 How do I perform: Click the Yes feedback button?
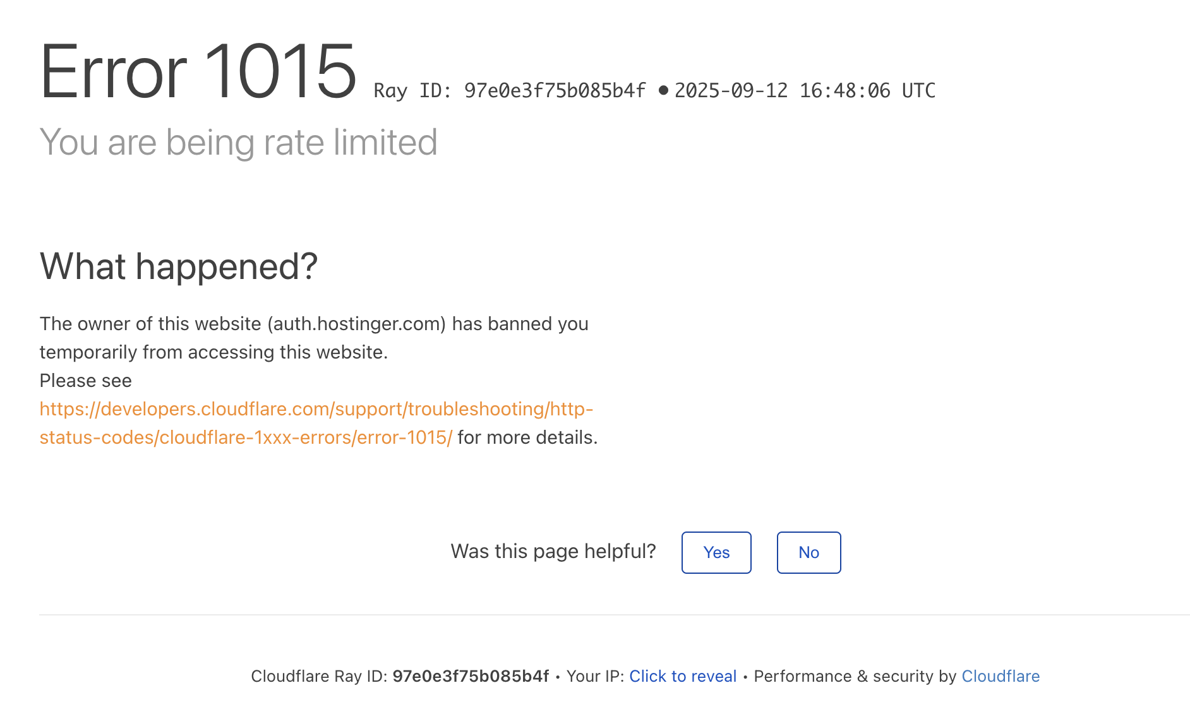point(716,552)
